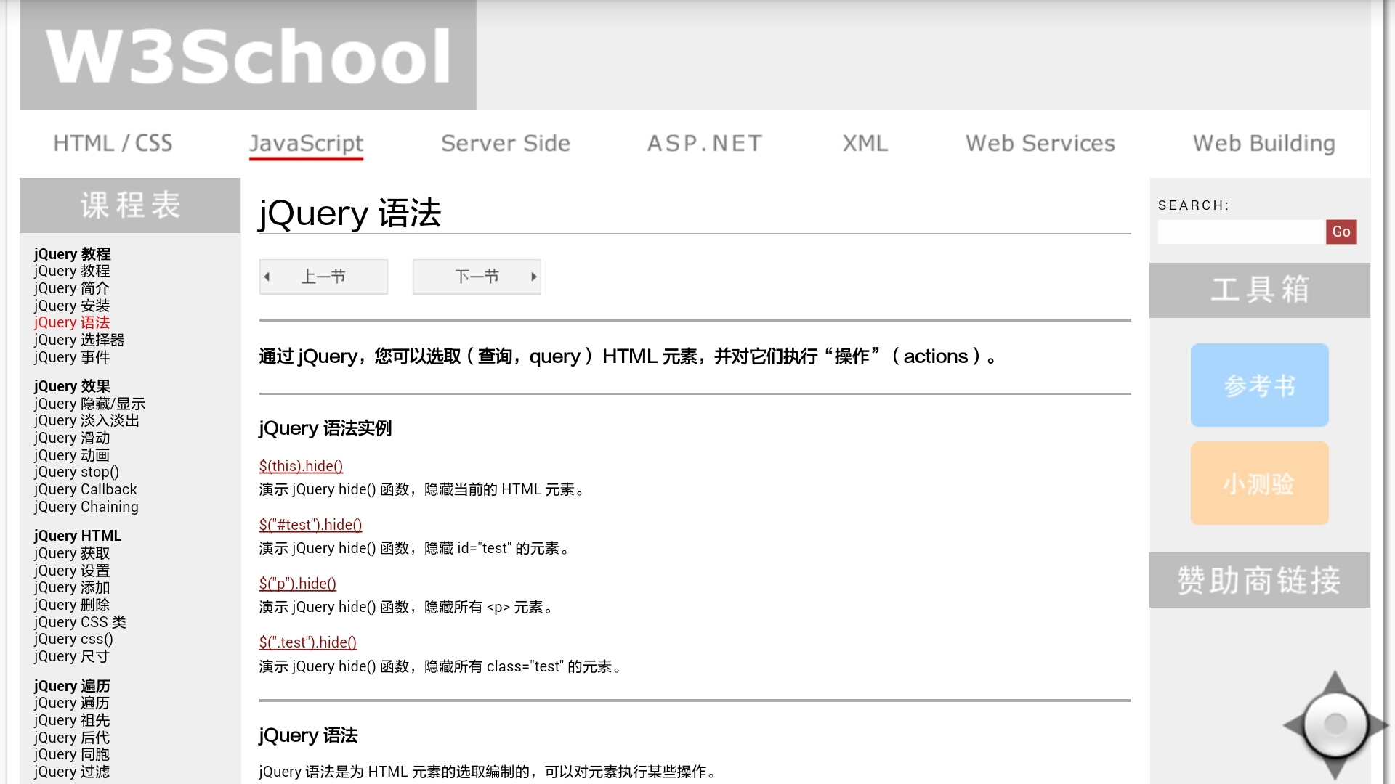The image size is (1395, 784).
Task: Open the HTML / CSS menu
Action: (113, 143)
